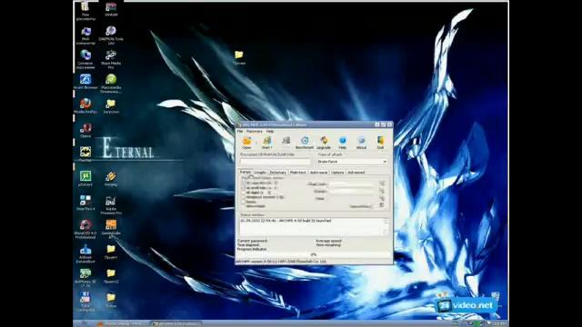Open the File menu in ARCHPR
The height and width of the screenshot is (327, 582).
pos(240,131)
